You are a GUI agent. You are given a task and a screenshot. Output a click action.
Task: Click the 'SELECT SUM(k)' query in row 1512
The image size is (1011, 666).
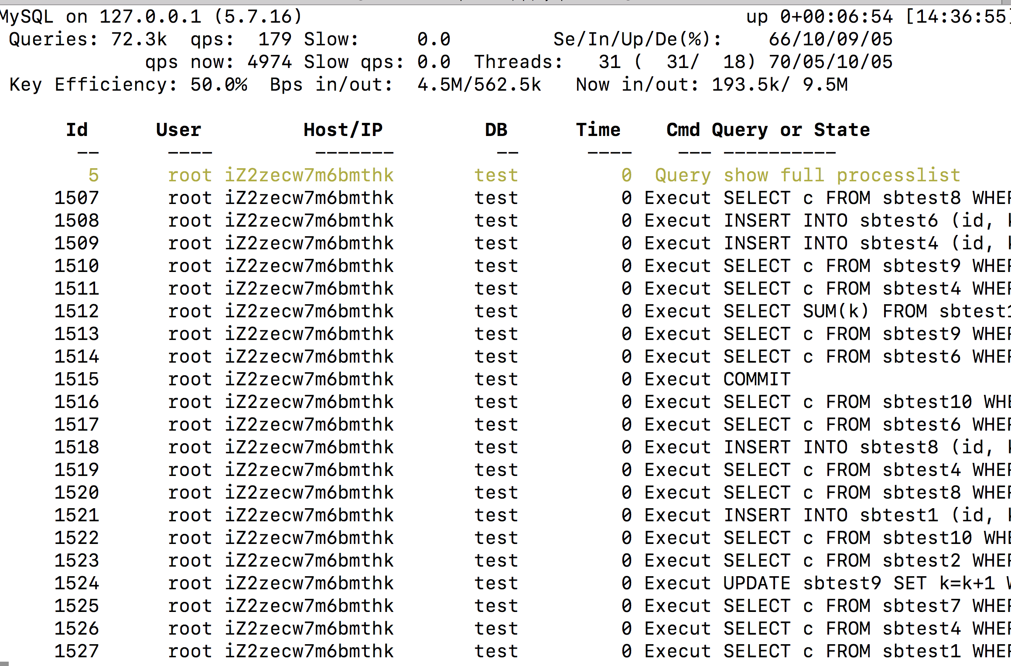[796, 312]
